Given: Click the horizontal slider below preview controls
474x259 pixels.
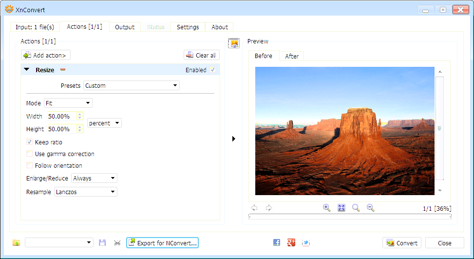Looking at the screenshot, I should click(x=350, y=217).
